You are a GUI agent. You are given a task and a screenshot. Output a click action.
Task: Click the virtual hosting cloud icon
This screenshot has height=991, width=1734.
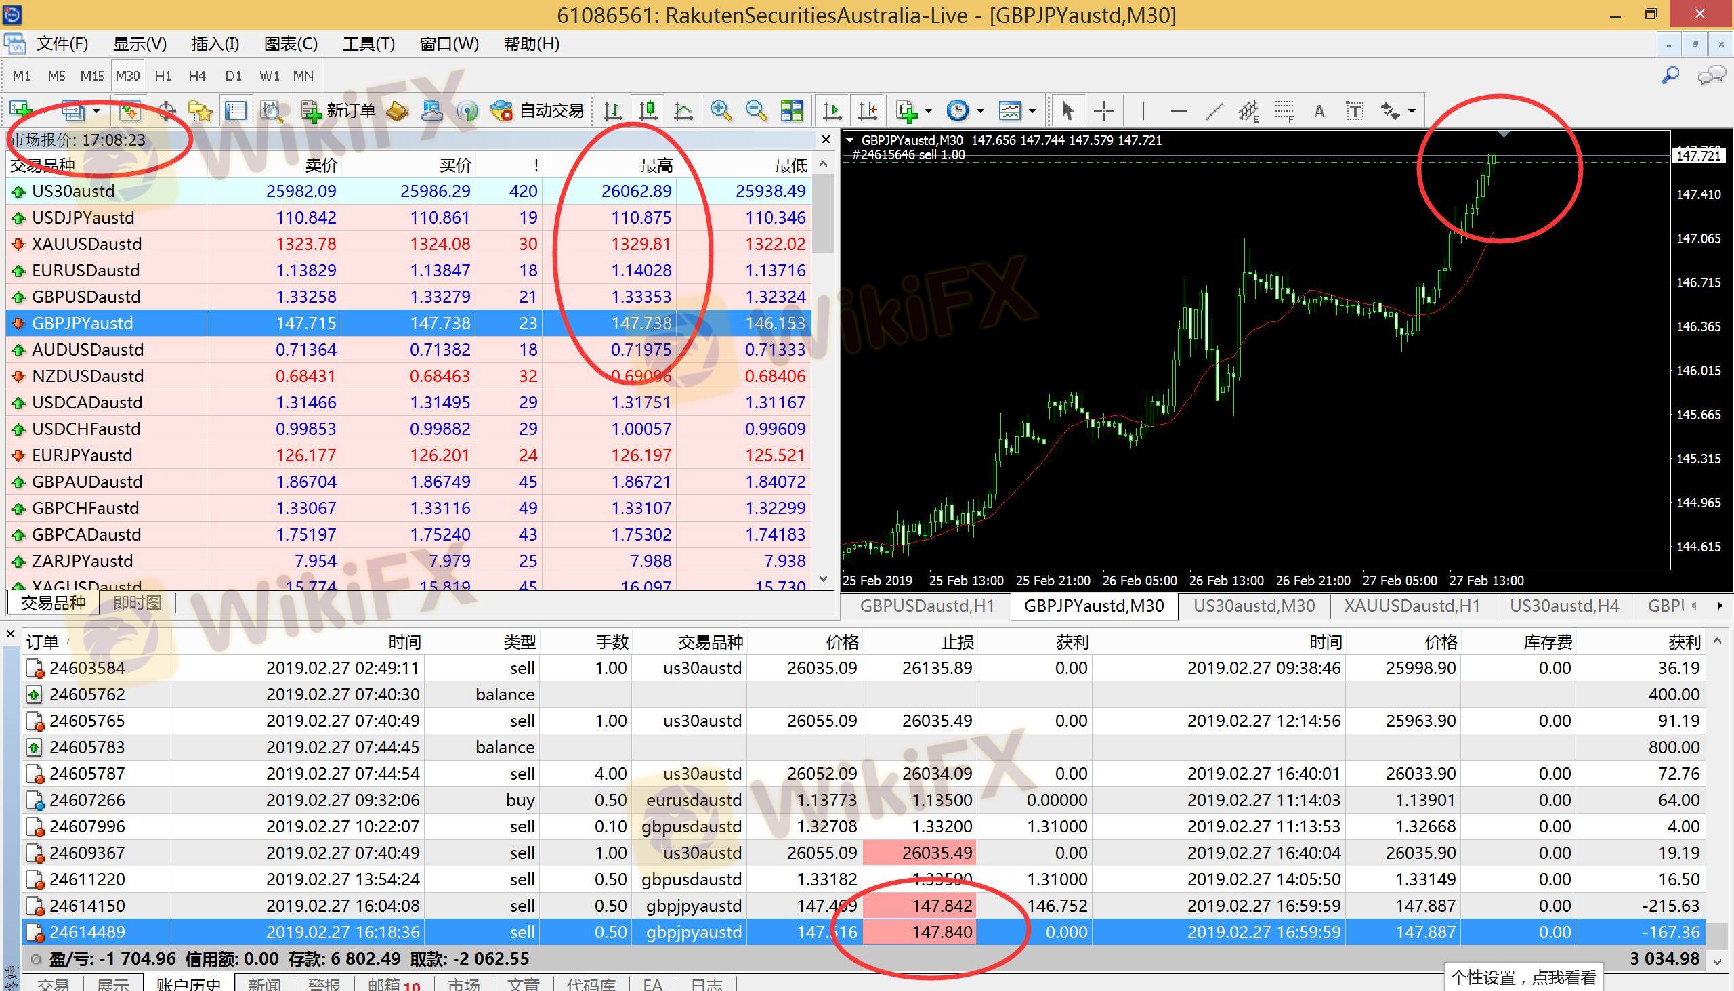coord(432,110)
